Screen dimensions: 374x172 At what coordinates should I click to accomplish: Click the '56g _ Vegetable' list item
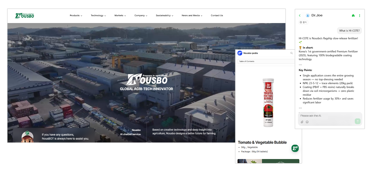(249, 147)
